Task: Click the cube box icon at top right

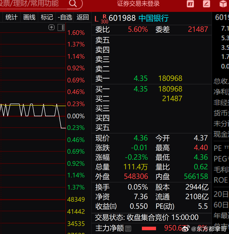Action: [223, 4]
